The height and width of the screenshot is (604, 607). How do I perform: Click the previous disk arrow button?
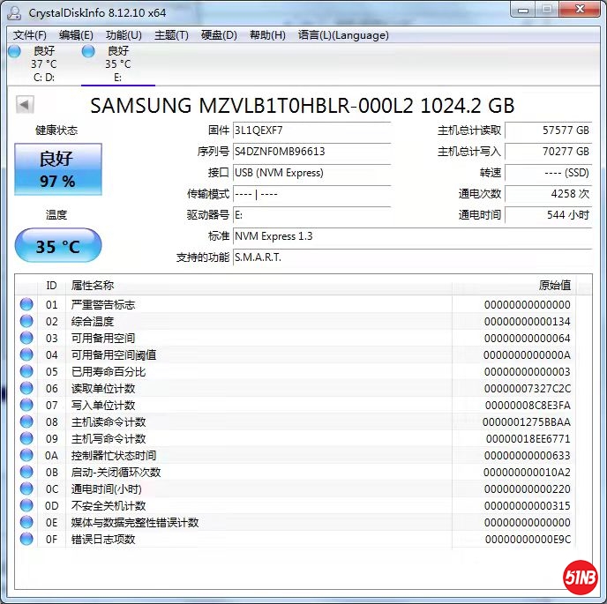25,104
